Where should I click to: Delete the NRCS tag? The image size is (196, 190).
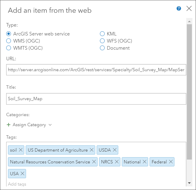point(117,162)
